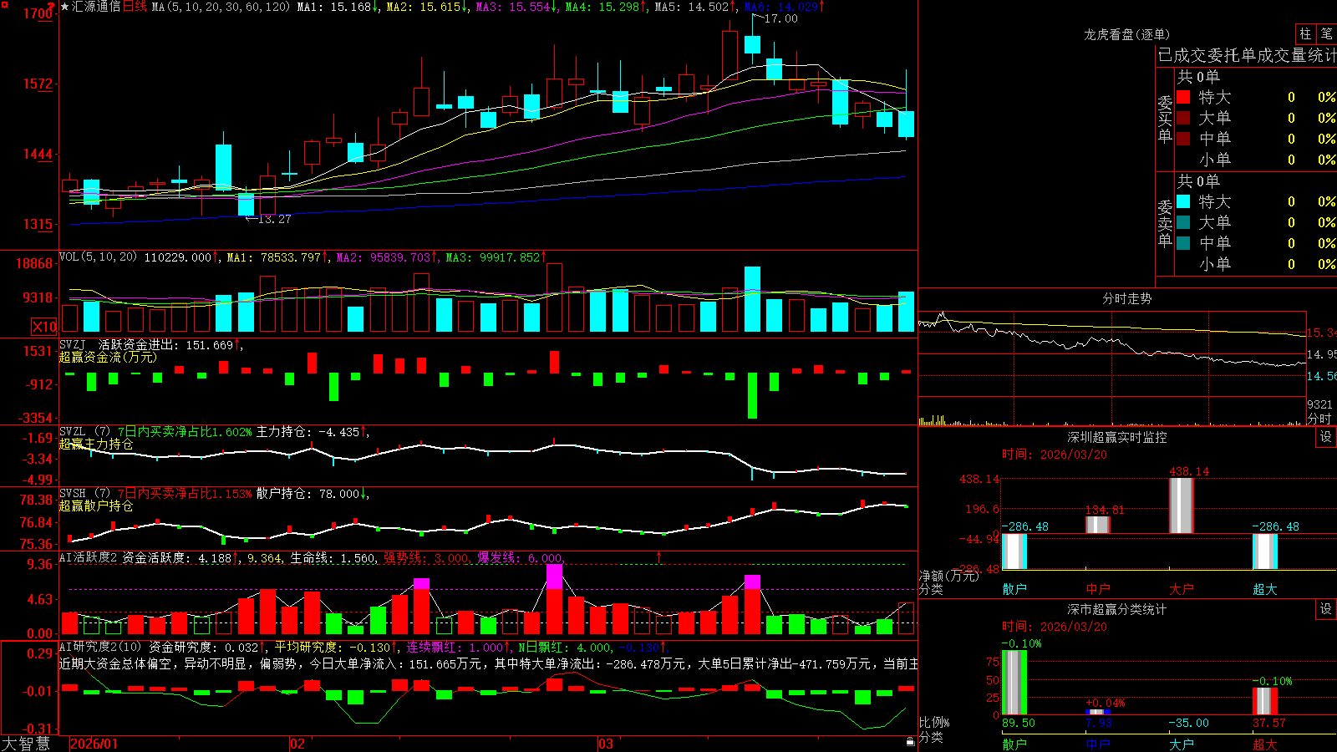
Task: Click the green 散户 89.50 bar in 分类统计
Action: point(1014,683)
